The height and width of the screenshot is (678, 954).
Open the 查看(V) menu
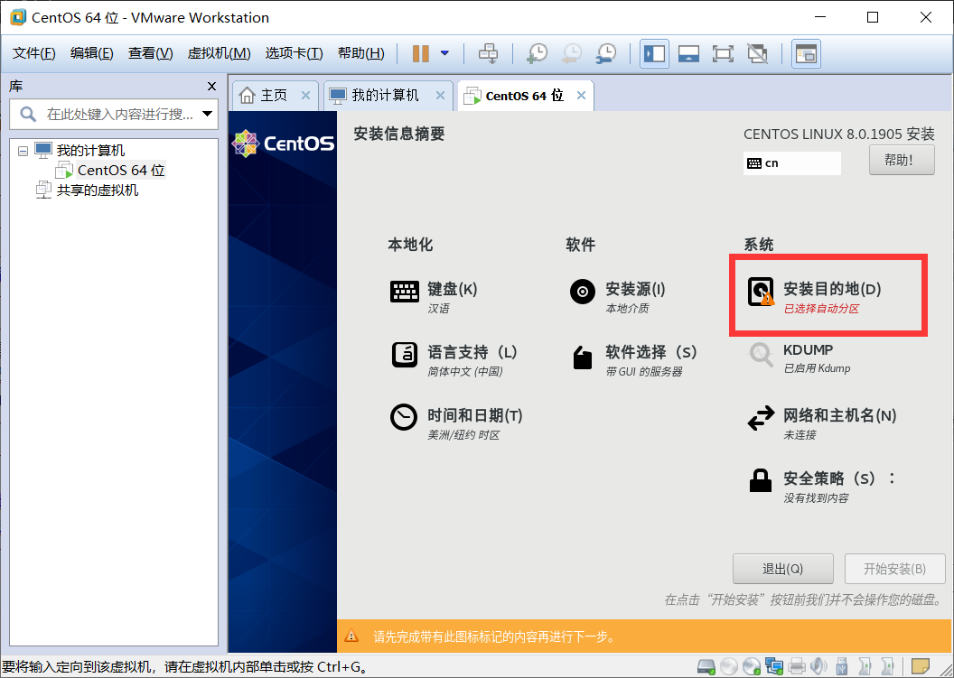point(150,53)
